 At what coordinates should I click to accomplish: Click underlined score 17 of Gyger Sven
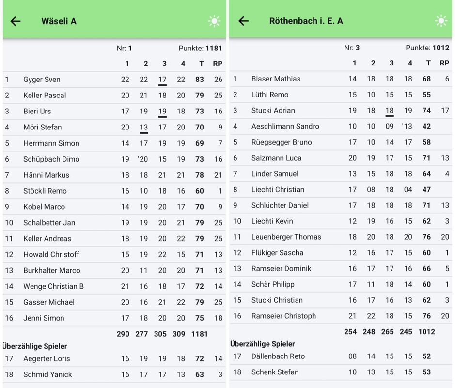(162, 80)
